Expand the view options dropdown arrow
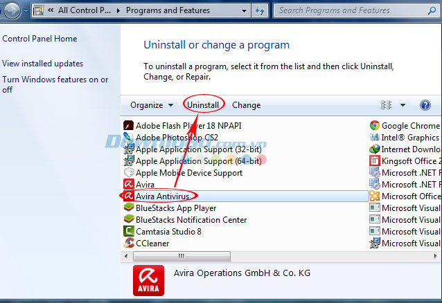This screenshot has width=442, height=303. tap(403, 105)
